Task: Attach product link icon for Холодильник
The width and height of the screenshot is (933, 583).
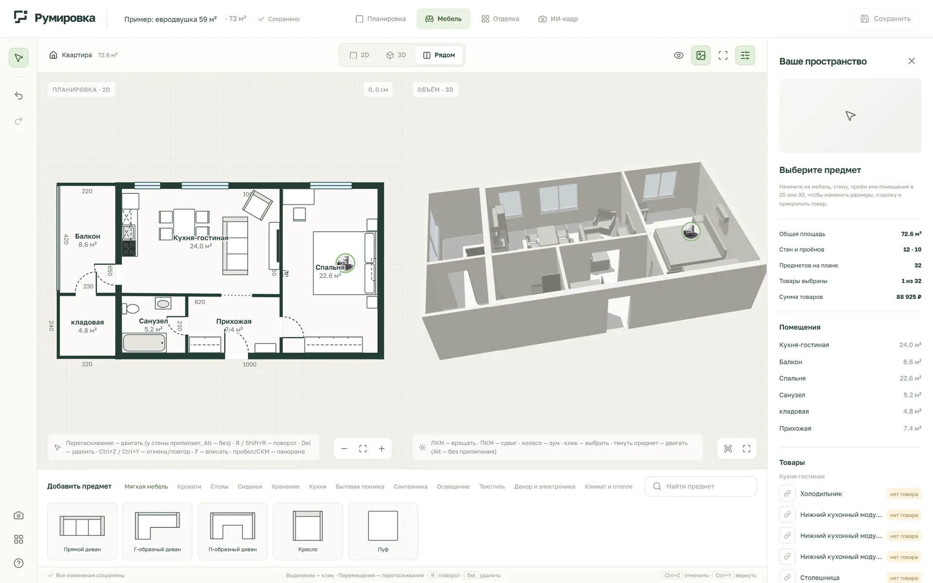Action: click(787, 494)
